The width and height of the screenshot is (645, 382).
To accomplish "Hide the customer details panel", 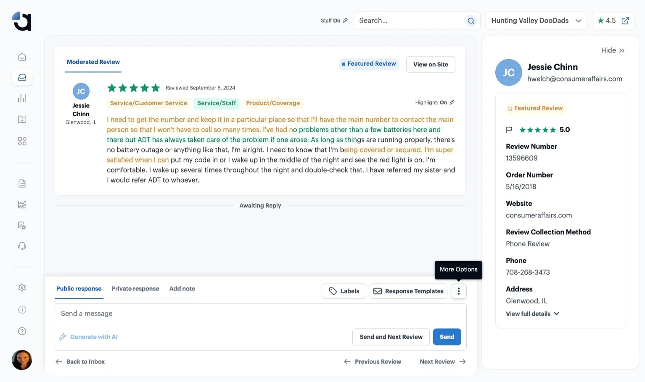I will (x=613, y=50).
